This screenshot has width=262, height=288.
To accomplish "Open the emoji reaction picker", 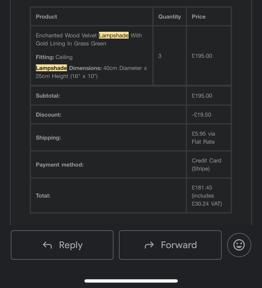I will (239, 245).
